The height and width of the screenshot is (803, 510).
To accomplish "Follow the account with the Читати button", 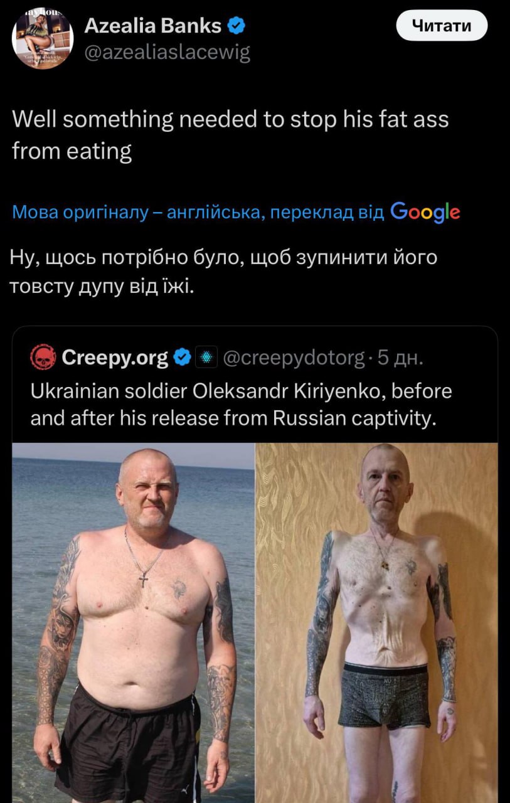I will [442, 26].
